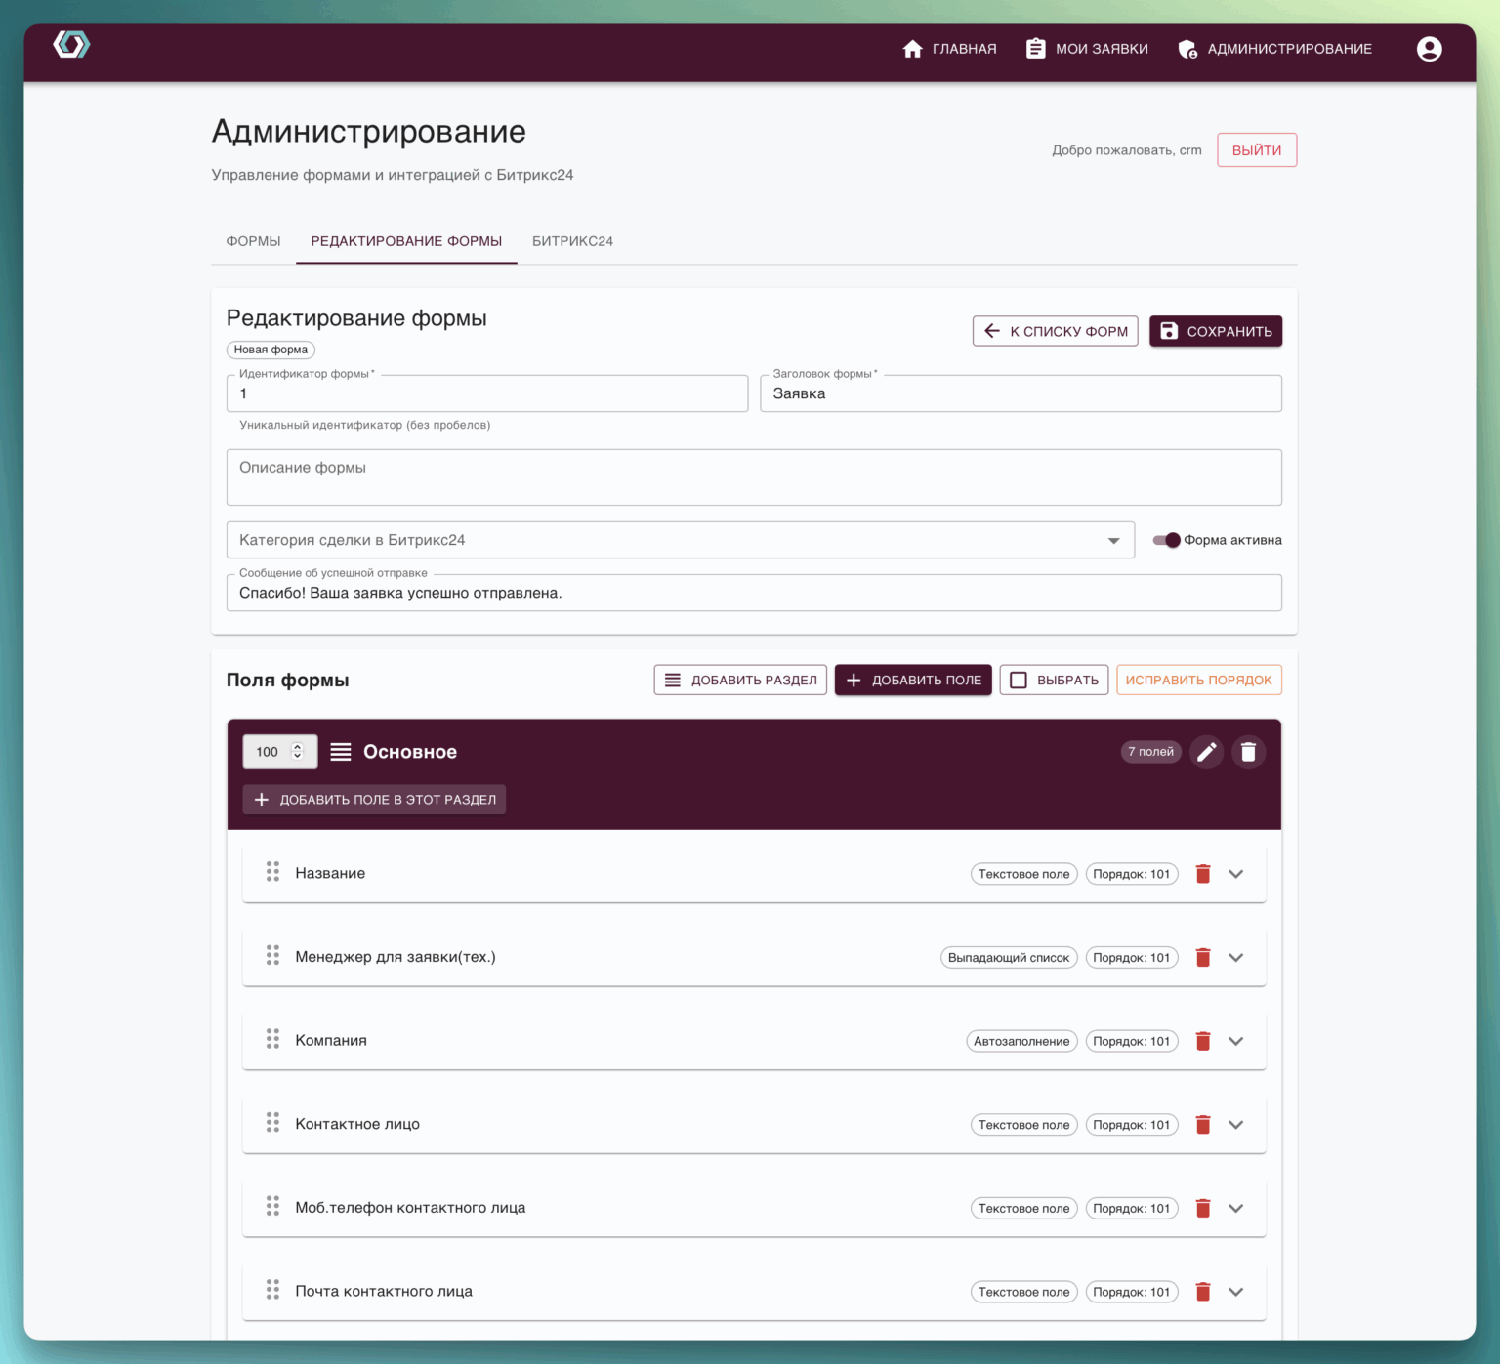Delete the Название field
The width and height of the screenshot is (1500, 1364).
tap(1203, 874)
